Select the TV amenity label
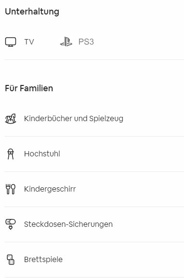Image resolution: width=184 pixels, height=278 pixels. (x=29, y=42)
